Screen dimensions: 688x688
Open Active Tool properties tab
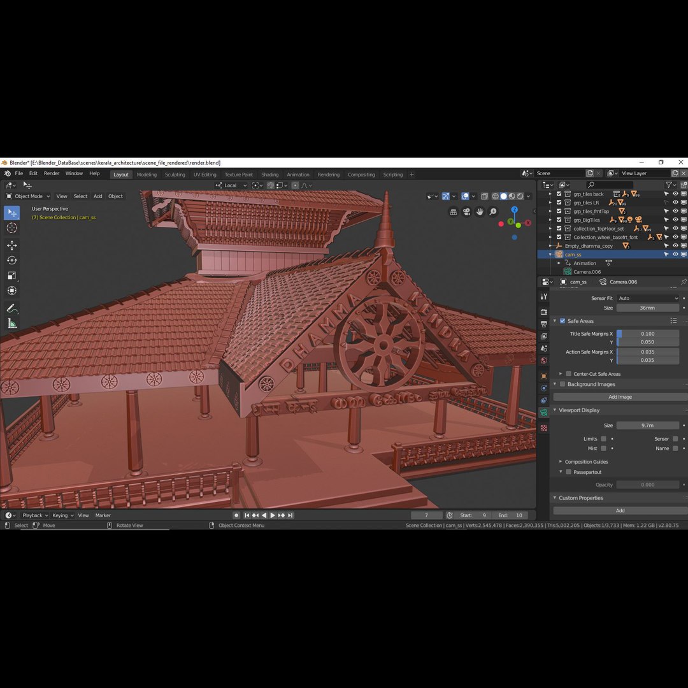click(543, 297)
